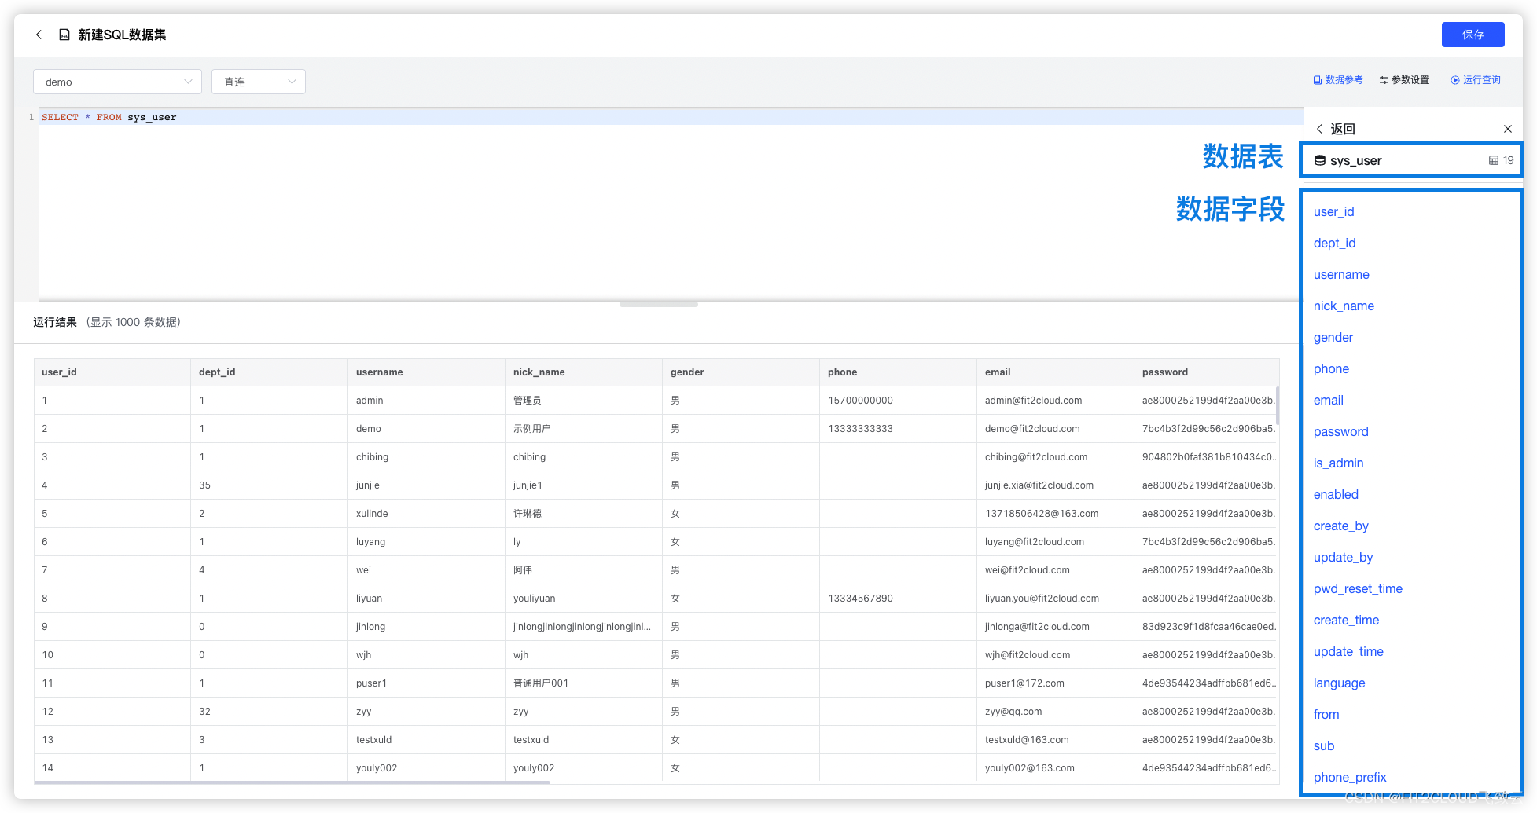The height and width of the screenshot is (813, 1537).
Task: Click the nick_name column header
Action: [583, 372]
